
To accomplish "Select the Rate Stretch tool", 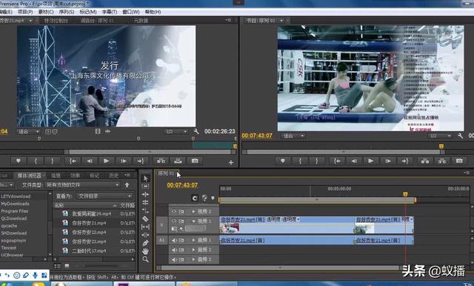I will (145, 210).
